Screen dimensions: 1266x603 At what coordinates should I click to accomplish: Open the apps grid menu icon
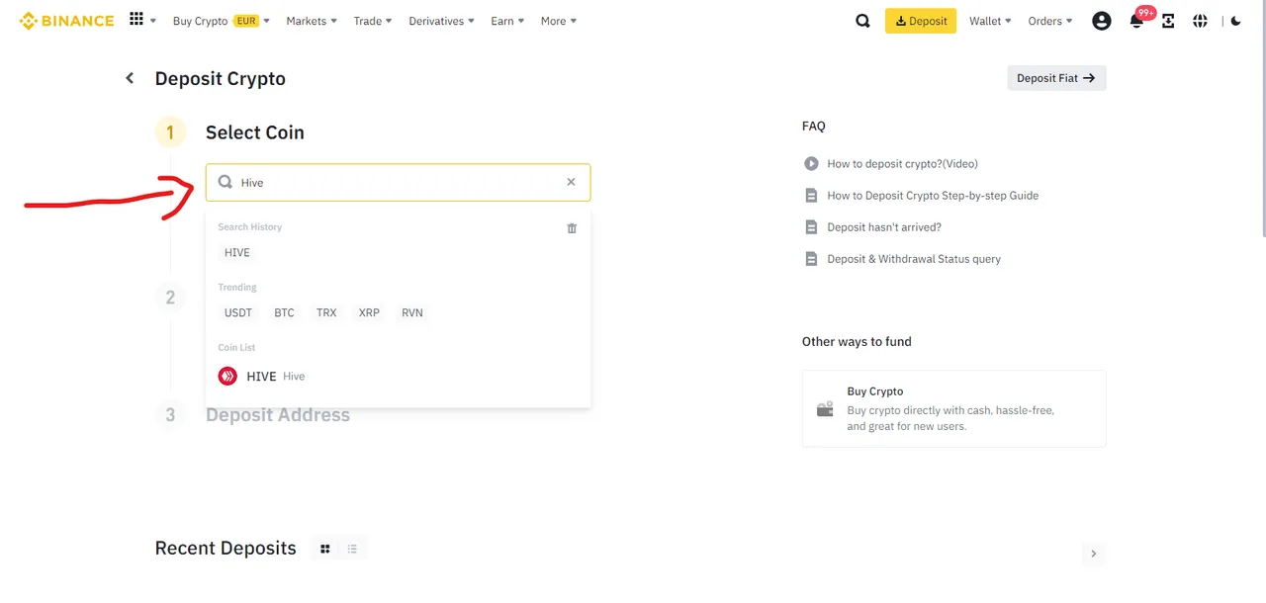136,20
